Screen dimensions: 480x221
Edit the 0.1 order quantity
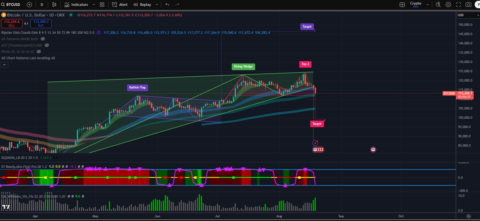(27, 23)
